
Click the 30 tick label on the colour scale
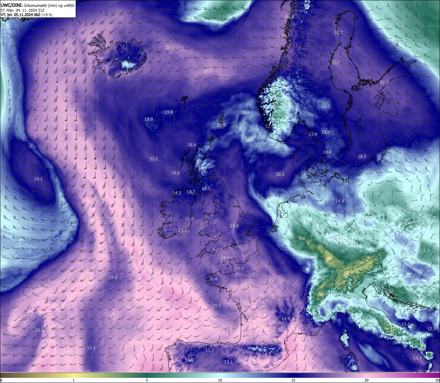pyautogui.click(x=366, y=380)
